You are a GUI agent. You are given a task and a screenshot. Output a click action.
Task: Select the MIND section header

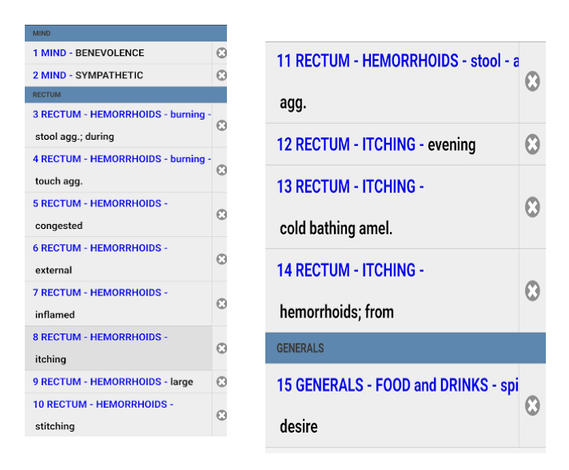[125, 34]
